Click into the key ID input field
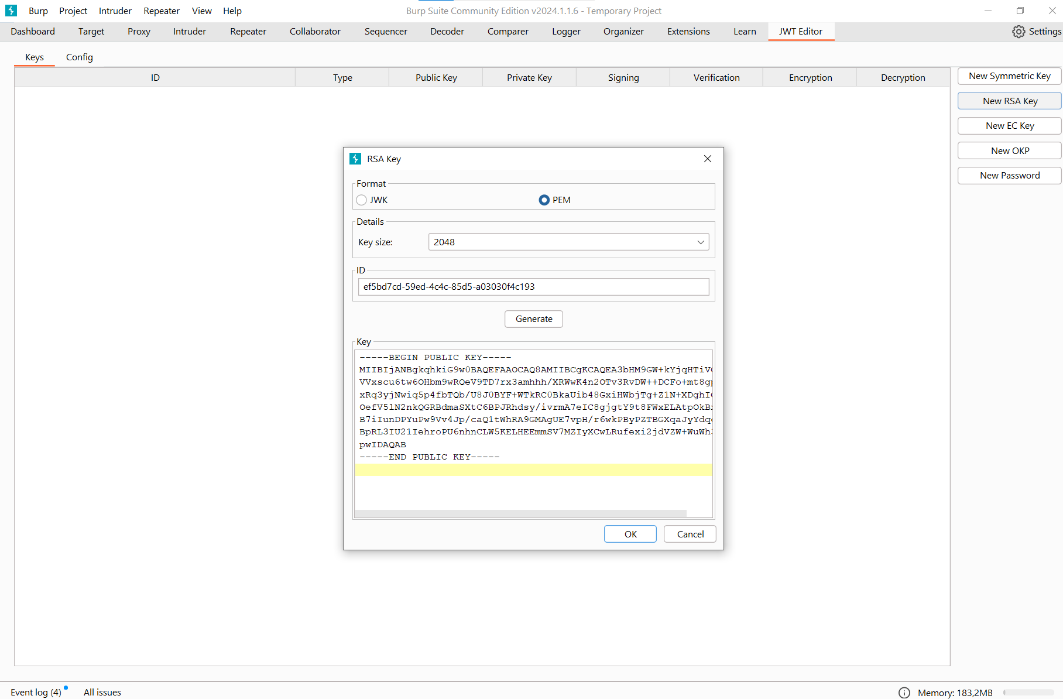1063x699 pixels. point(533,287)
